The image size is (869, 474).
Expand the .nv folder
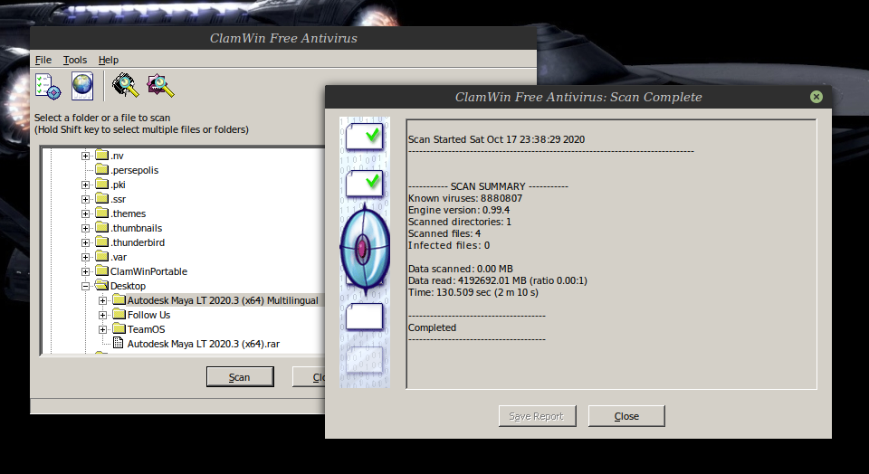point(85,156)
